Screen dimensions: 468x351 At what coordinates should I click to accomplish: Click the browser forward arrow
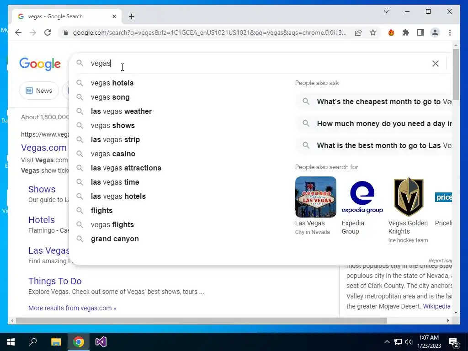pos(33,32)
